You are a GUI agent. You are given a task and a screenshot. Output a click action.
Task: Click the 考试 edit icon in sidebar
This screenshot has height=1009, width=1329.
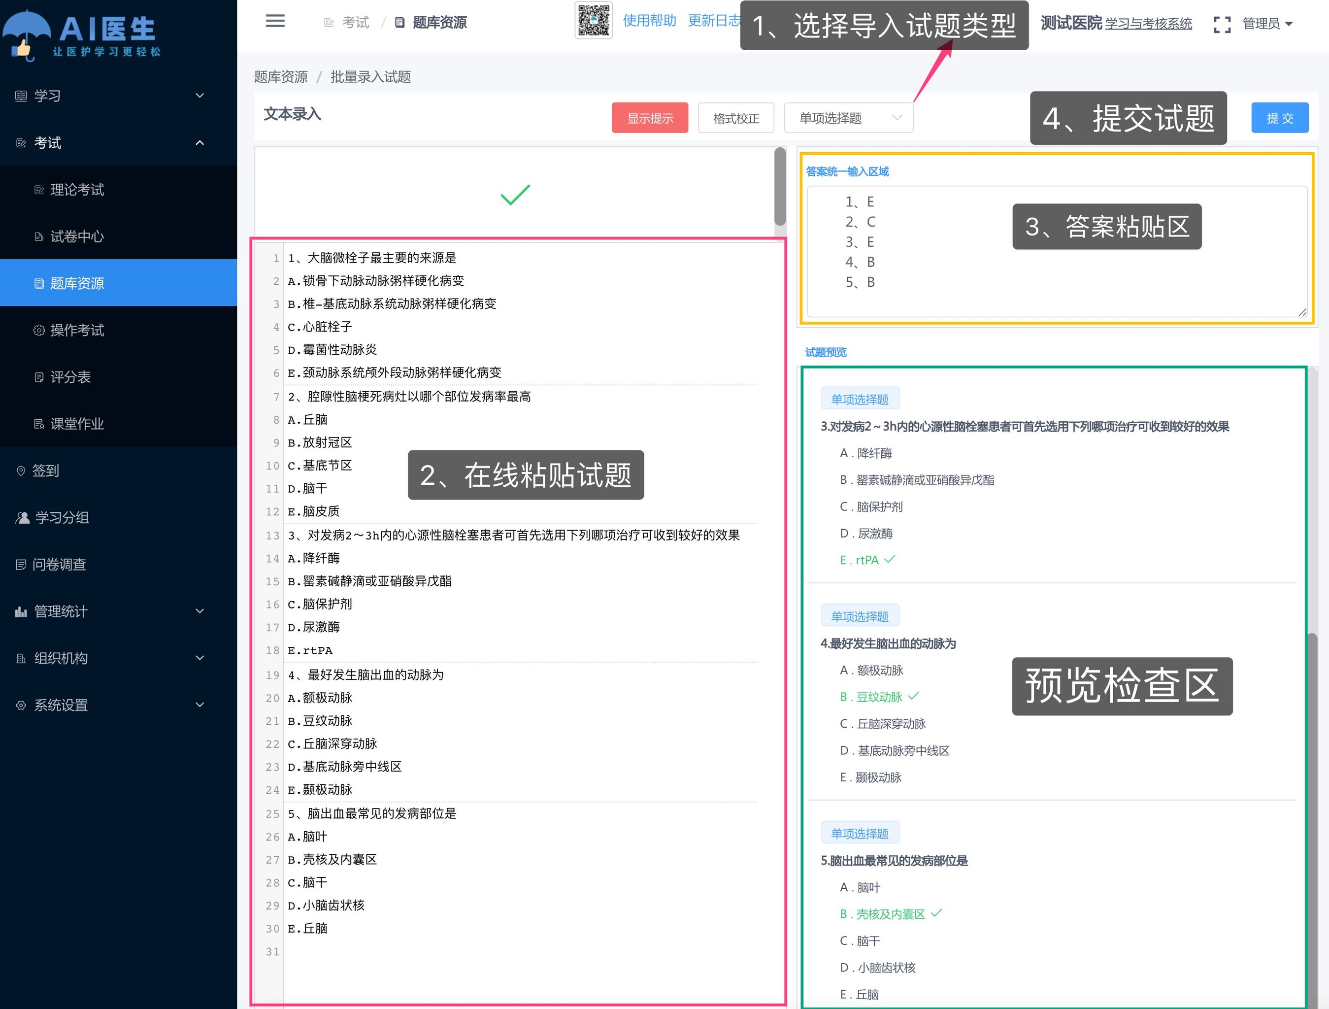pyautogui.click(x=21, y=143)
